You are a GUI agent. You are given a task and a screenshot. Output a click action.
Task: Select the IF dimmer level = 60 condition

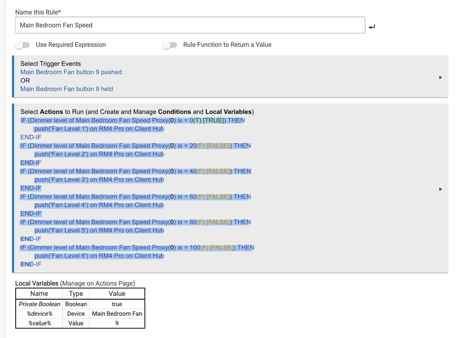(x=135, y=197)
